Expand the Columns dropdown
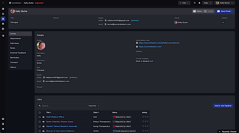 coord(94,106)
